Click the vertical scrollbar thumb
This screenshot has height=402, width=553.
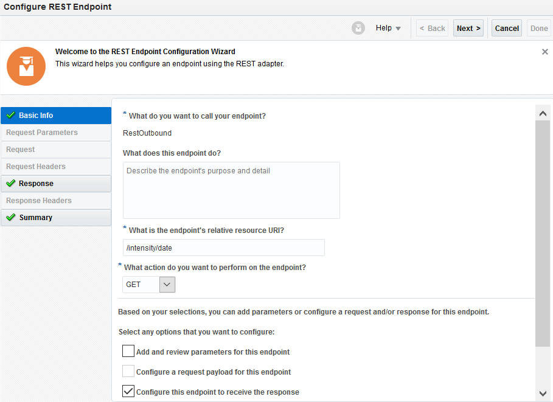(x=542, y=231)
